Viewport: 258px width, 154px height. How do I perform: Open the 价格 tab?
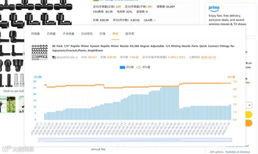coord(103,34)
